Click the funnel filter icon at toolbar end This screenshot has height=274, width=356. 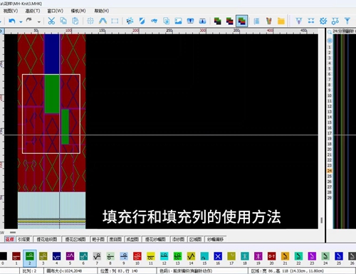(x=347, y=21)
